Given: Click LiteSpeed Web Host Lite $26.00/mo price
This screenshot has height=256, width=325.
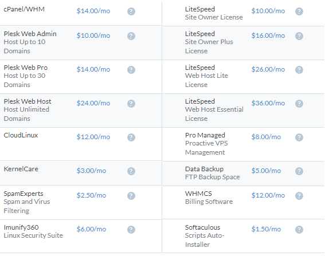Looking at the screenshot, I should coord(268,69).
